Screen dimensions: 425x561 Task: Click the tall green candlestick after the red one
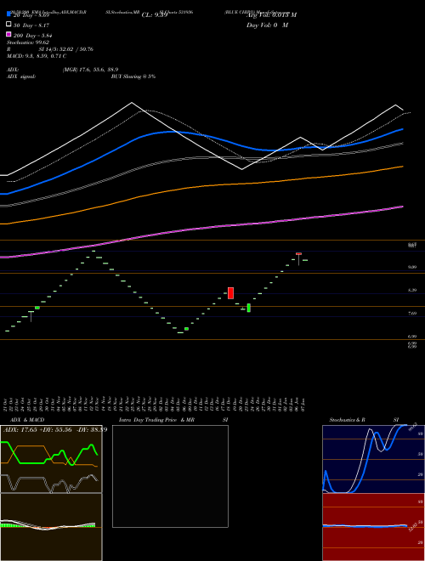click(249, 308)
